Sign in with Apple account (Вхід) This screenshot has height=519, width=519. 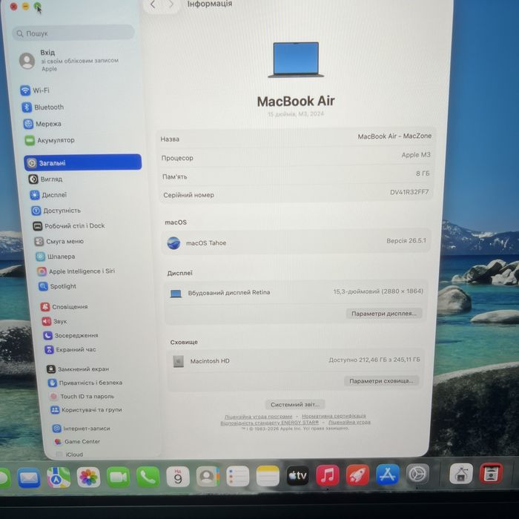click(x=69, y=60)
